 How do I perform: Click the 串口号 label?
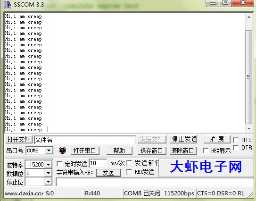tap(15, 151)
